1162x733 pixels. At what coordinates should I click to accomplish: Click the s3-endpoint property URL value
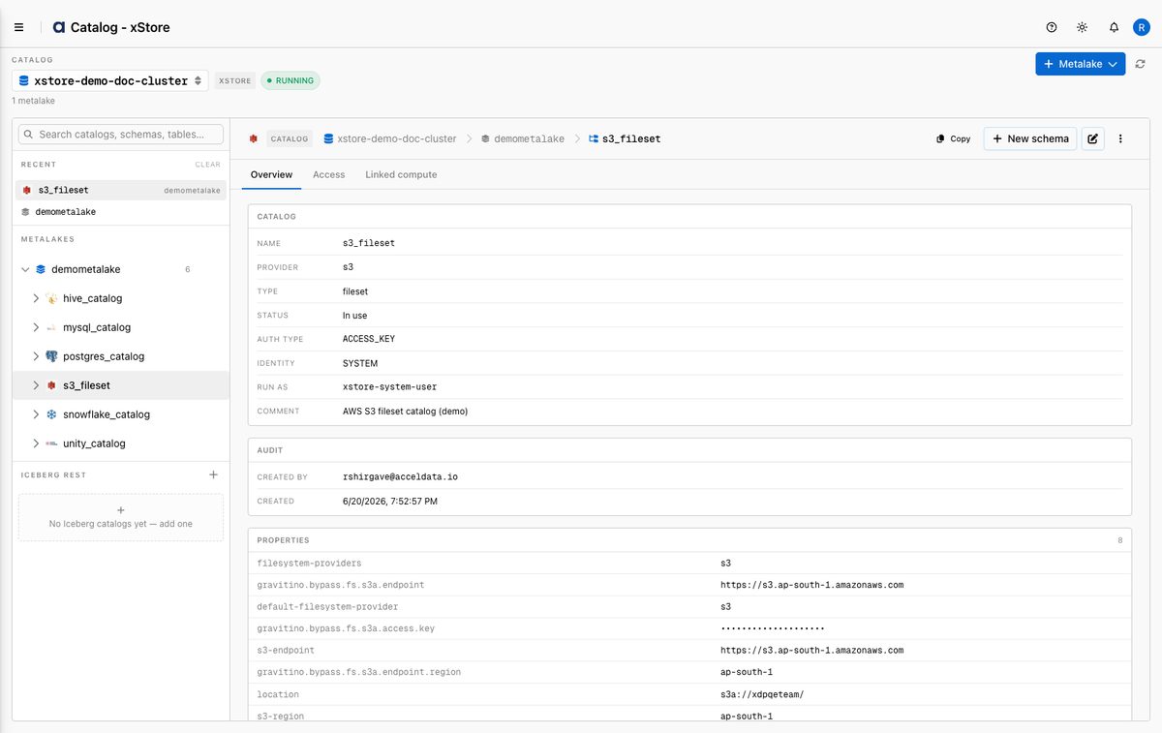pos(812,650)
